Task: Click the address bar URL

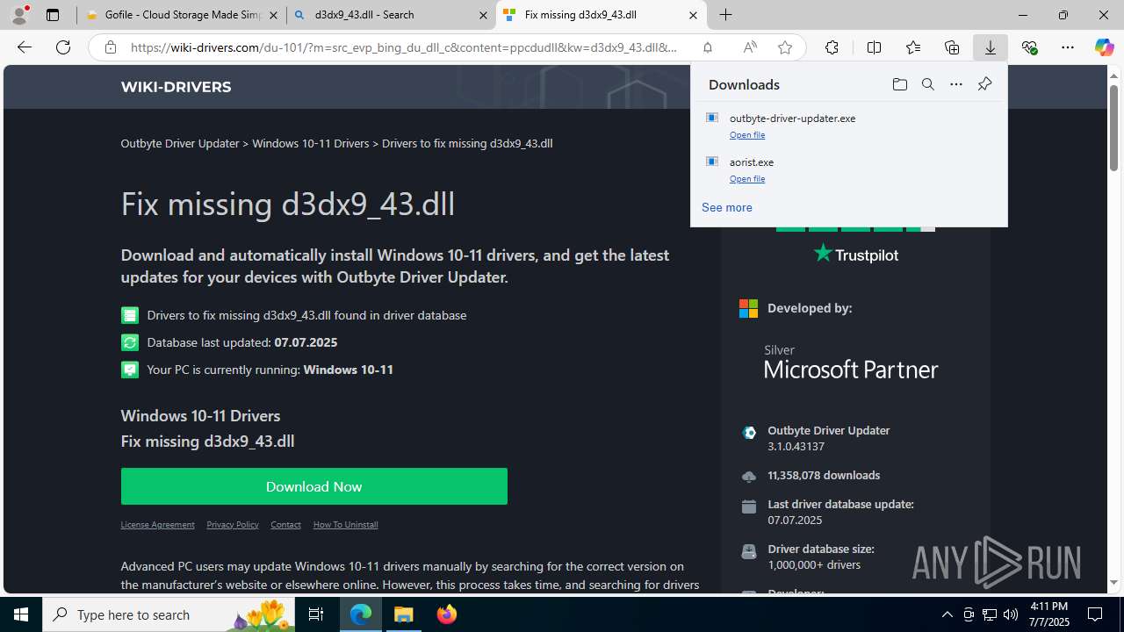Action: pos(404,47)
